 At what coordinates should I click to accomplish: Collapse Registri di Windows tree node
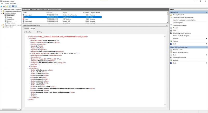[x=2, y=13]
